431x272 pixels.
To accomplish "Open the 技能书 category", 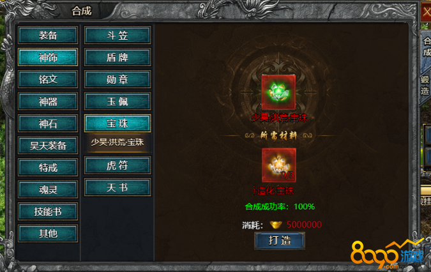I will (x=48, y=211).
